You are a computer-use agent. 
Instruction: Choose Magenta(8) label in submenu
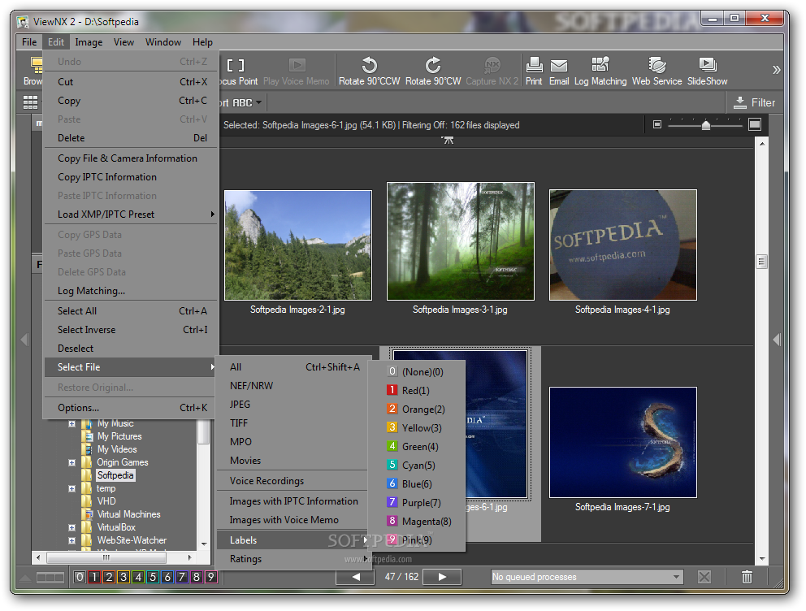(x=417, y=521)
